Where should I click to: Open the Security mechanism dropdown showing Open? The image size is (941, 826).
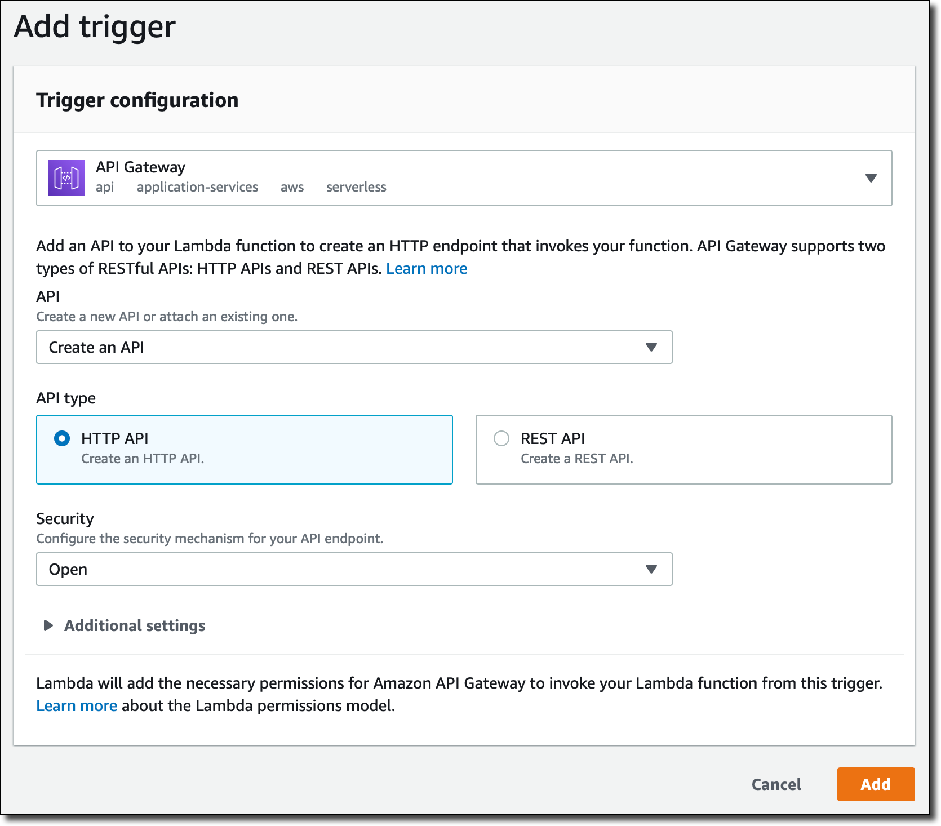click(x=354, y=569)
